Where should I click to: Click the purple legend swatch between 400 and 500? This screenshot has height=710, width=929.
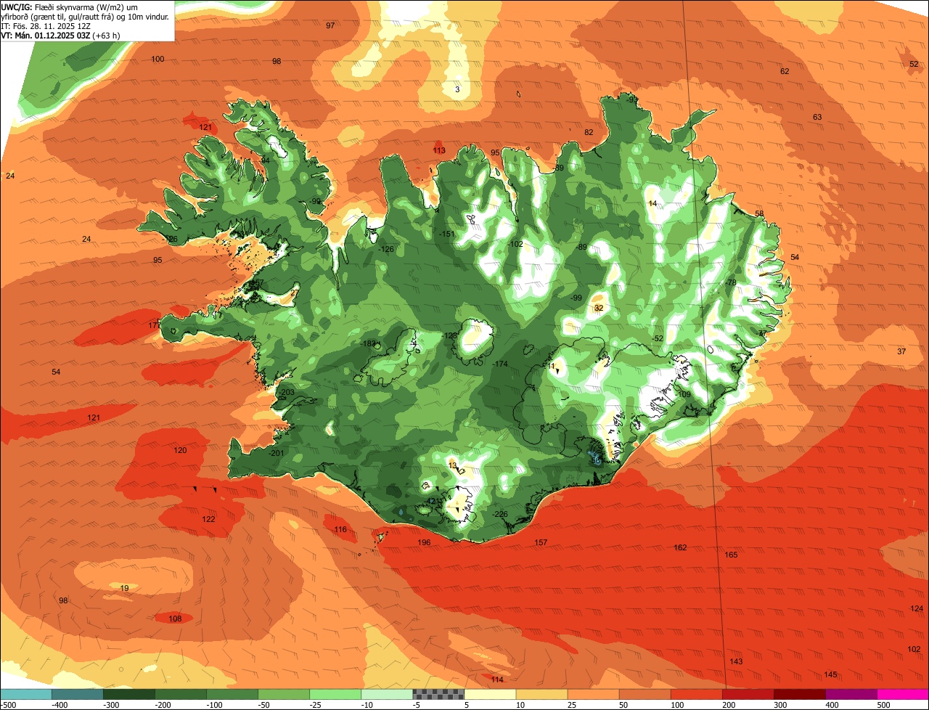pyautogui.click(x=851, y=694)
